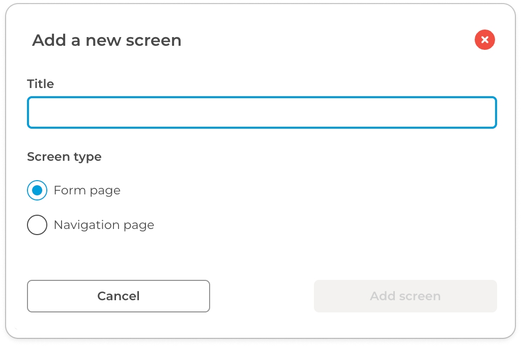Click the Add a new screen heading
The width and height of the screenshot is (521, 346).
[x=107, y=40]
